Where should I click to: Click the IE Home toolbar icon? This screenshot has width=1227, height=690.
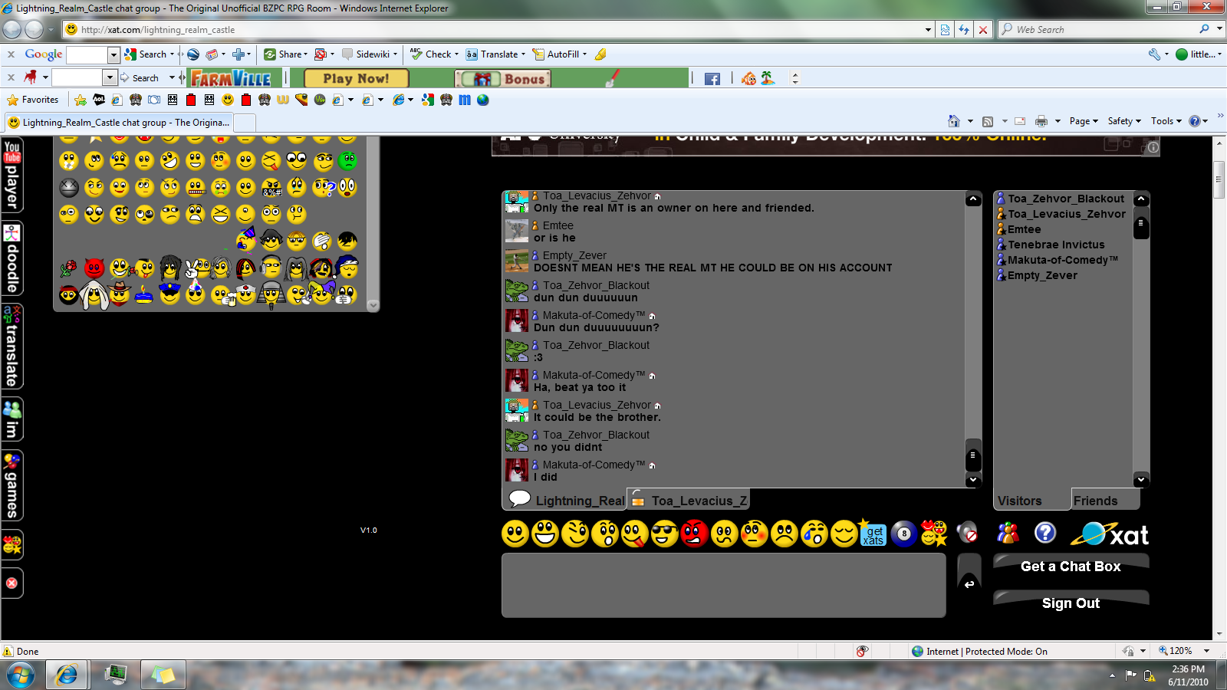coord(954,121)
